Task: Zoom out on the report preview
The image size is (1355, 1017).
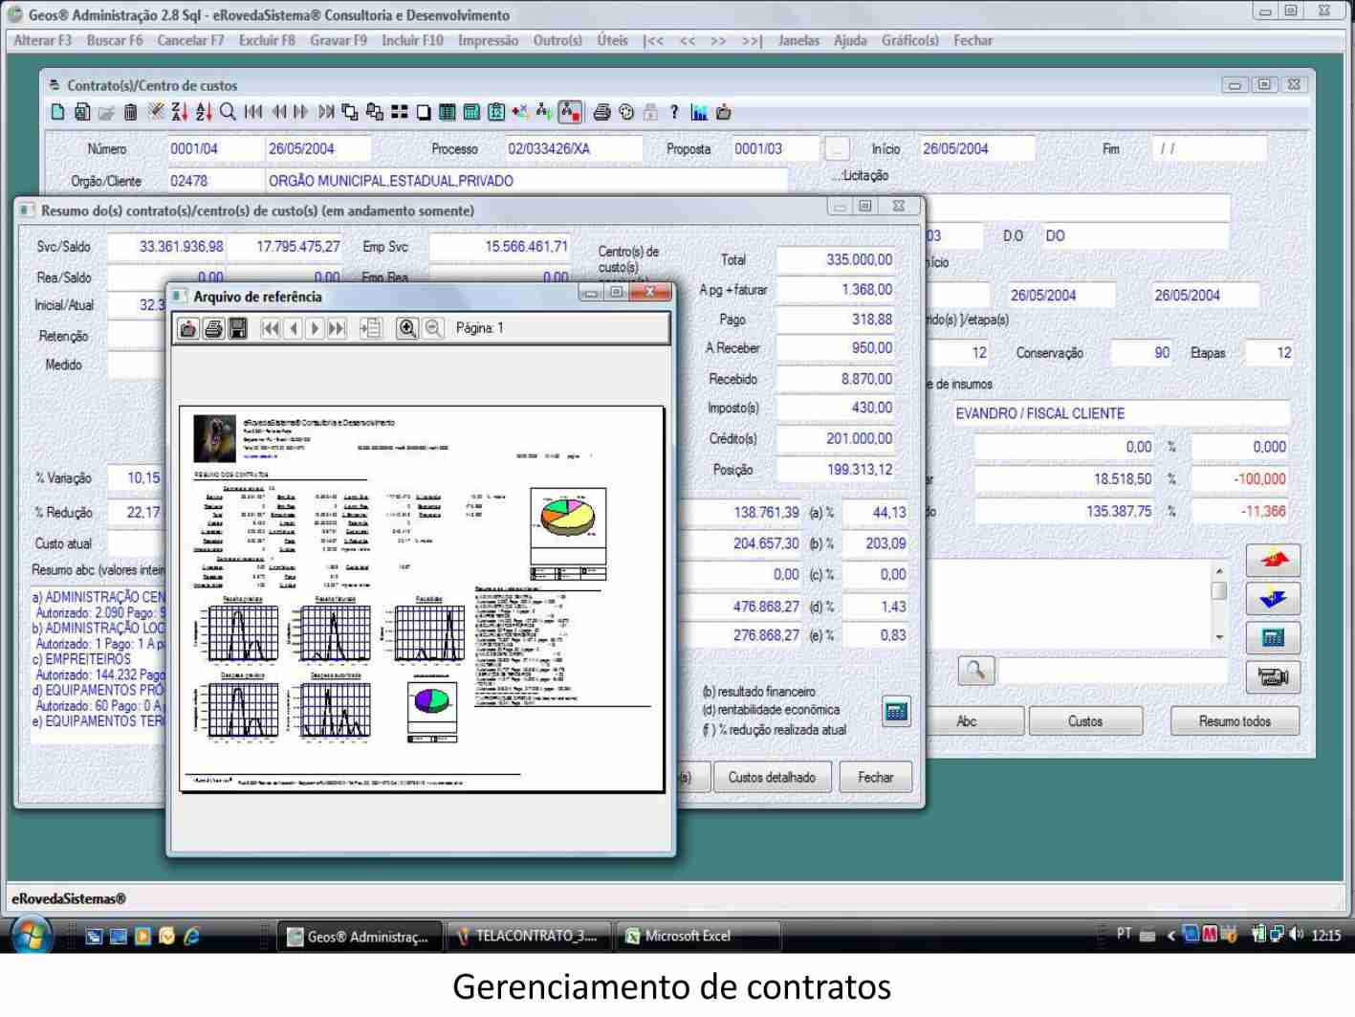Action: [x=433, y=328]
